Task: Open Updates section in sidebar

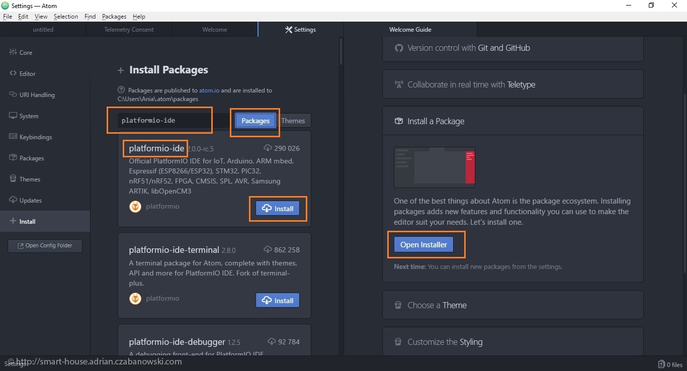Action: [45, 200]
